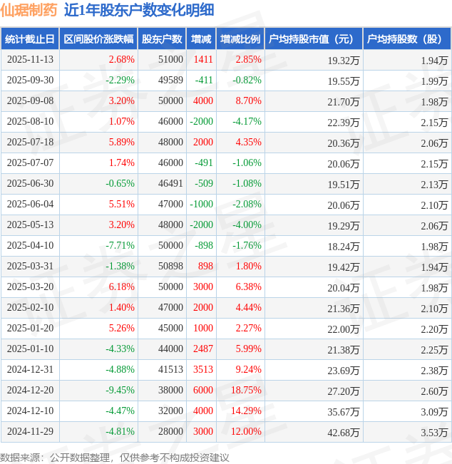Click the 仙琚制药 stock name in the title
Viewport: 452px width, 464px height.
tap(29, 10)
